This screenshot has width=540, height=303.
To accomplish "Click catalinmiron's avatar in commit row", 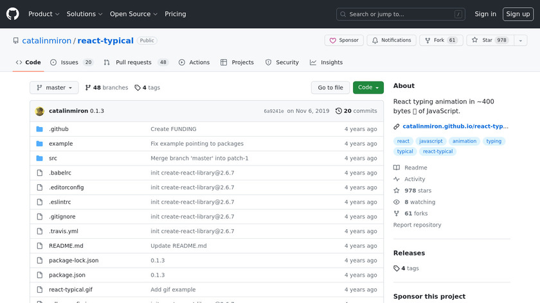I will tap(40, 111).
